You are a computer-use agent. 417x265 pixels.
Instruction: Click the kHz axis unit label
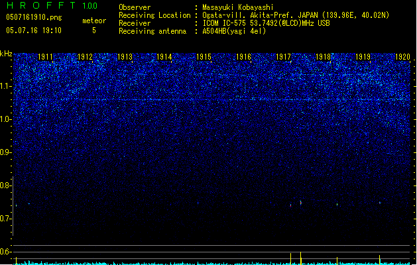point(6,54)
